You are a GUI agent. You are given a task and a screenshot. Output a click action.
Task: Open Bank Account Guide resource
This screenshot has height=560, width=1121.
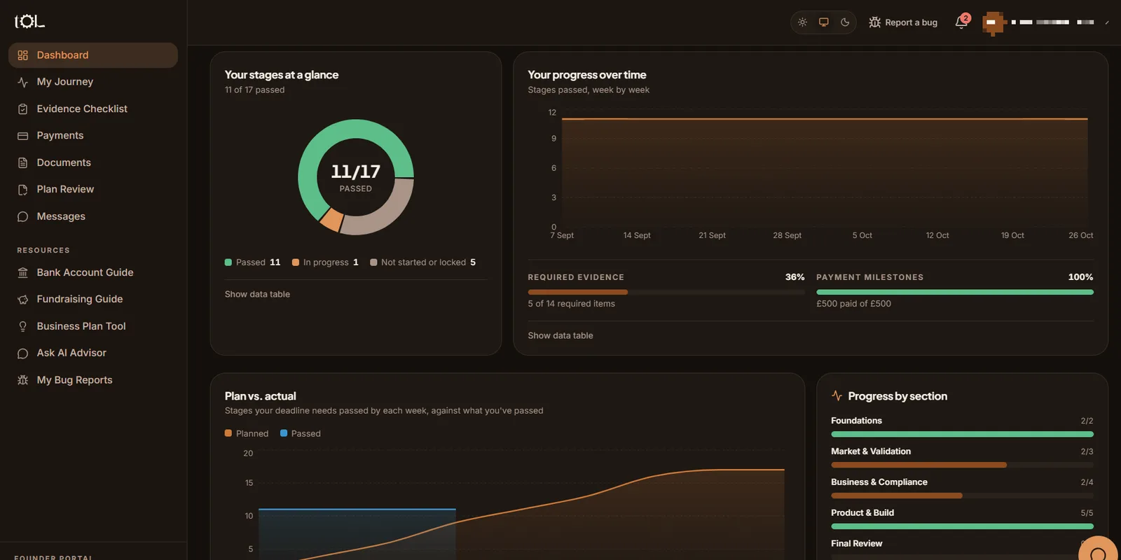pos(93,272)
